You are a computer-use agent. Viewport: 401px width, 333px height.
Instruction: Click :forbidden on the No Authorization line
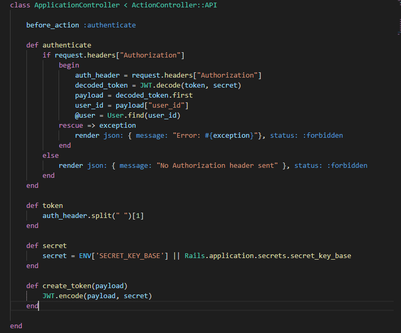pos(347,166)
